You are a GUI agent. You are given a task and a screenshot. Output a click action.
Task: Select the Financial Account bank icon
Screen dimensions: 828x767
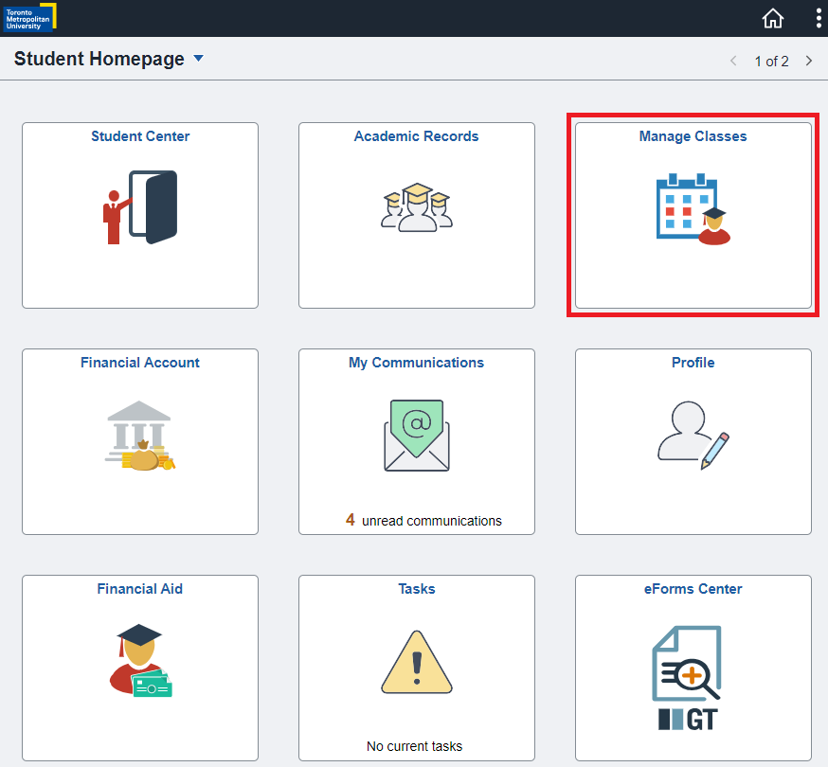click(x=140, y=436)
